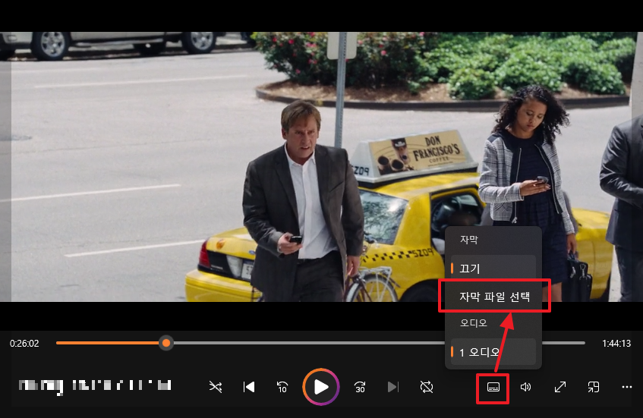Choose 자막 파일 선택 menu entry
The height and width of the screenshot is (418, 643).
494,297
